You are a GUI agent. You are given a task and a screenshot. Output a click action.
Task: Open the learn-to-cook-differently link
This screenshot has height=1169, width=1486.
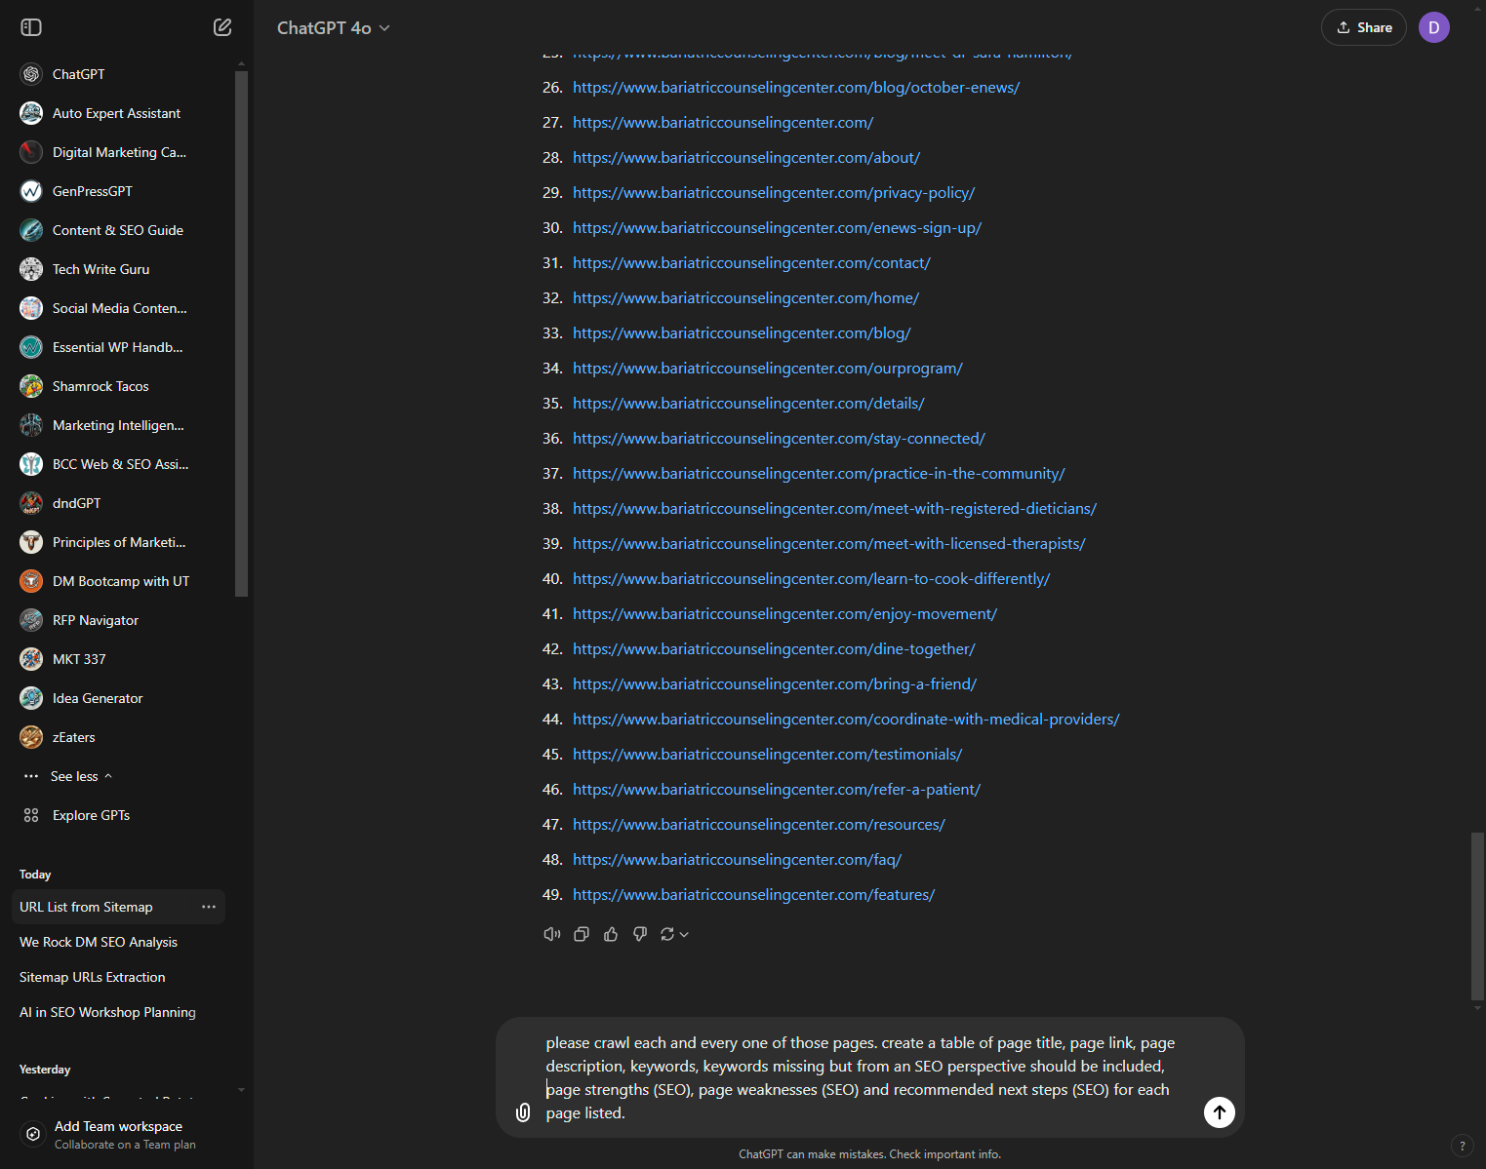coord(812,579)
